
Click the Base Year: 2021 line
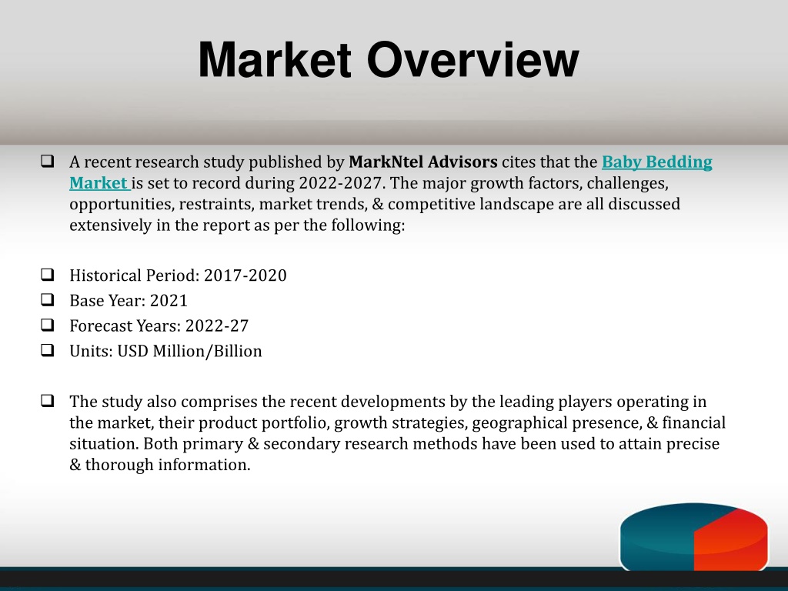[129, 301]
